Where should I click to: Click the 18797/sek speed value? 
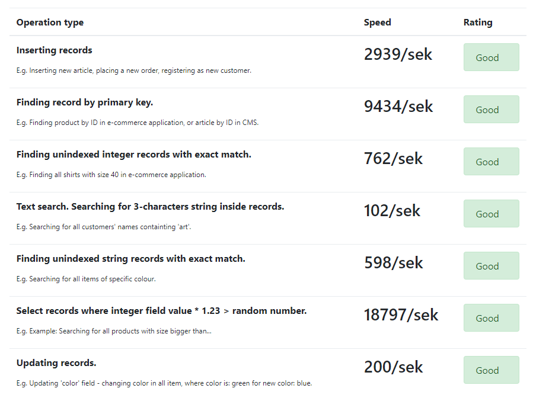[x=401, y=315]
